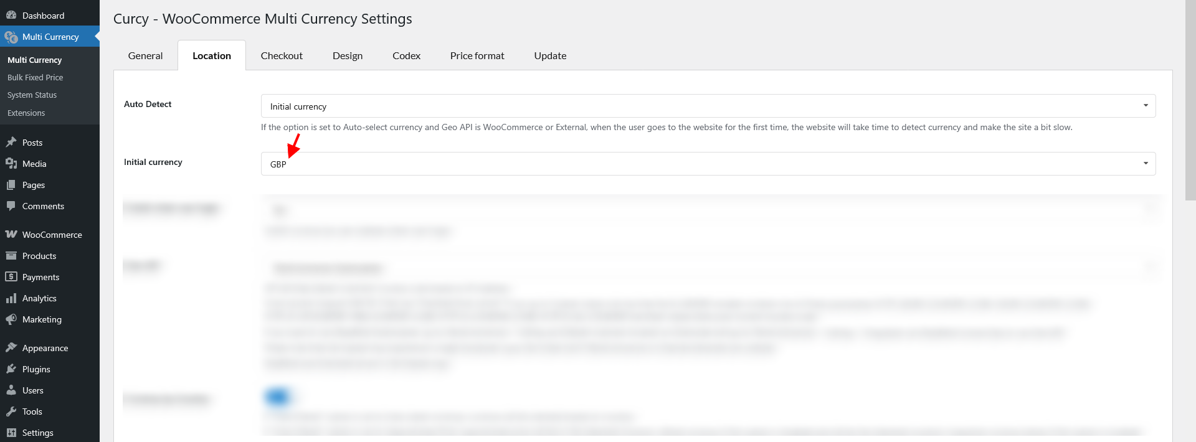Click the WooCommerce logo icon
The image size is (1196, 442).
[11, 235]
